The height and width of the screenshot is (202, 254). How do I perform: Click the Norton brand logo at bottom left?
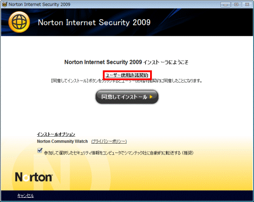point(34,177)
